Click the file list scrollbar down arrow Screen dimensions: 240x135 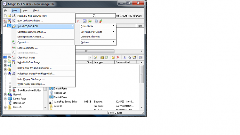pyautogui.click(x=141, y=107)
